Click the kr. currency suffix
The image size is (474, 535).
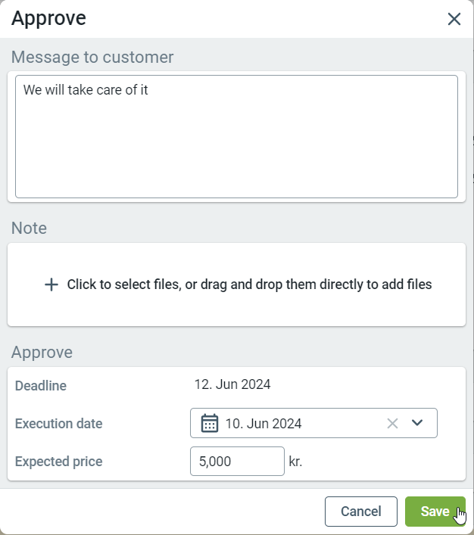click(295, 461)
